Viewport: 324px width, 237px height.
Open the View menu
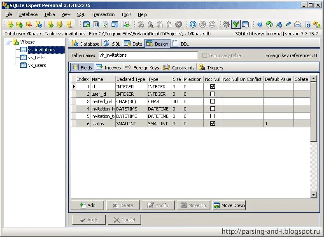[66, 14]
